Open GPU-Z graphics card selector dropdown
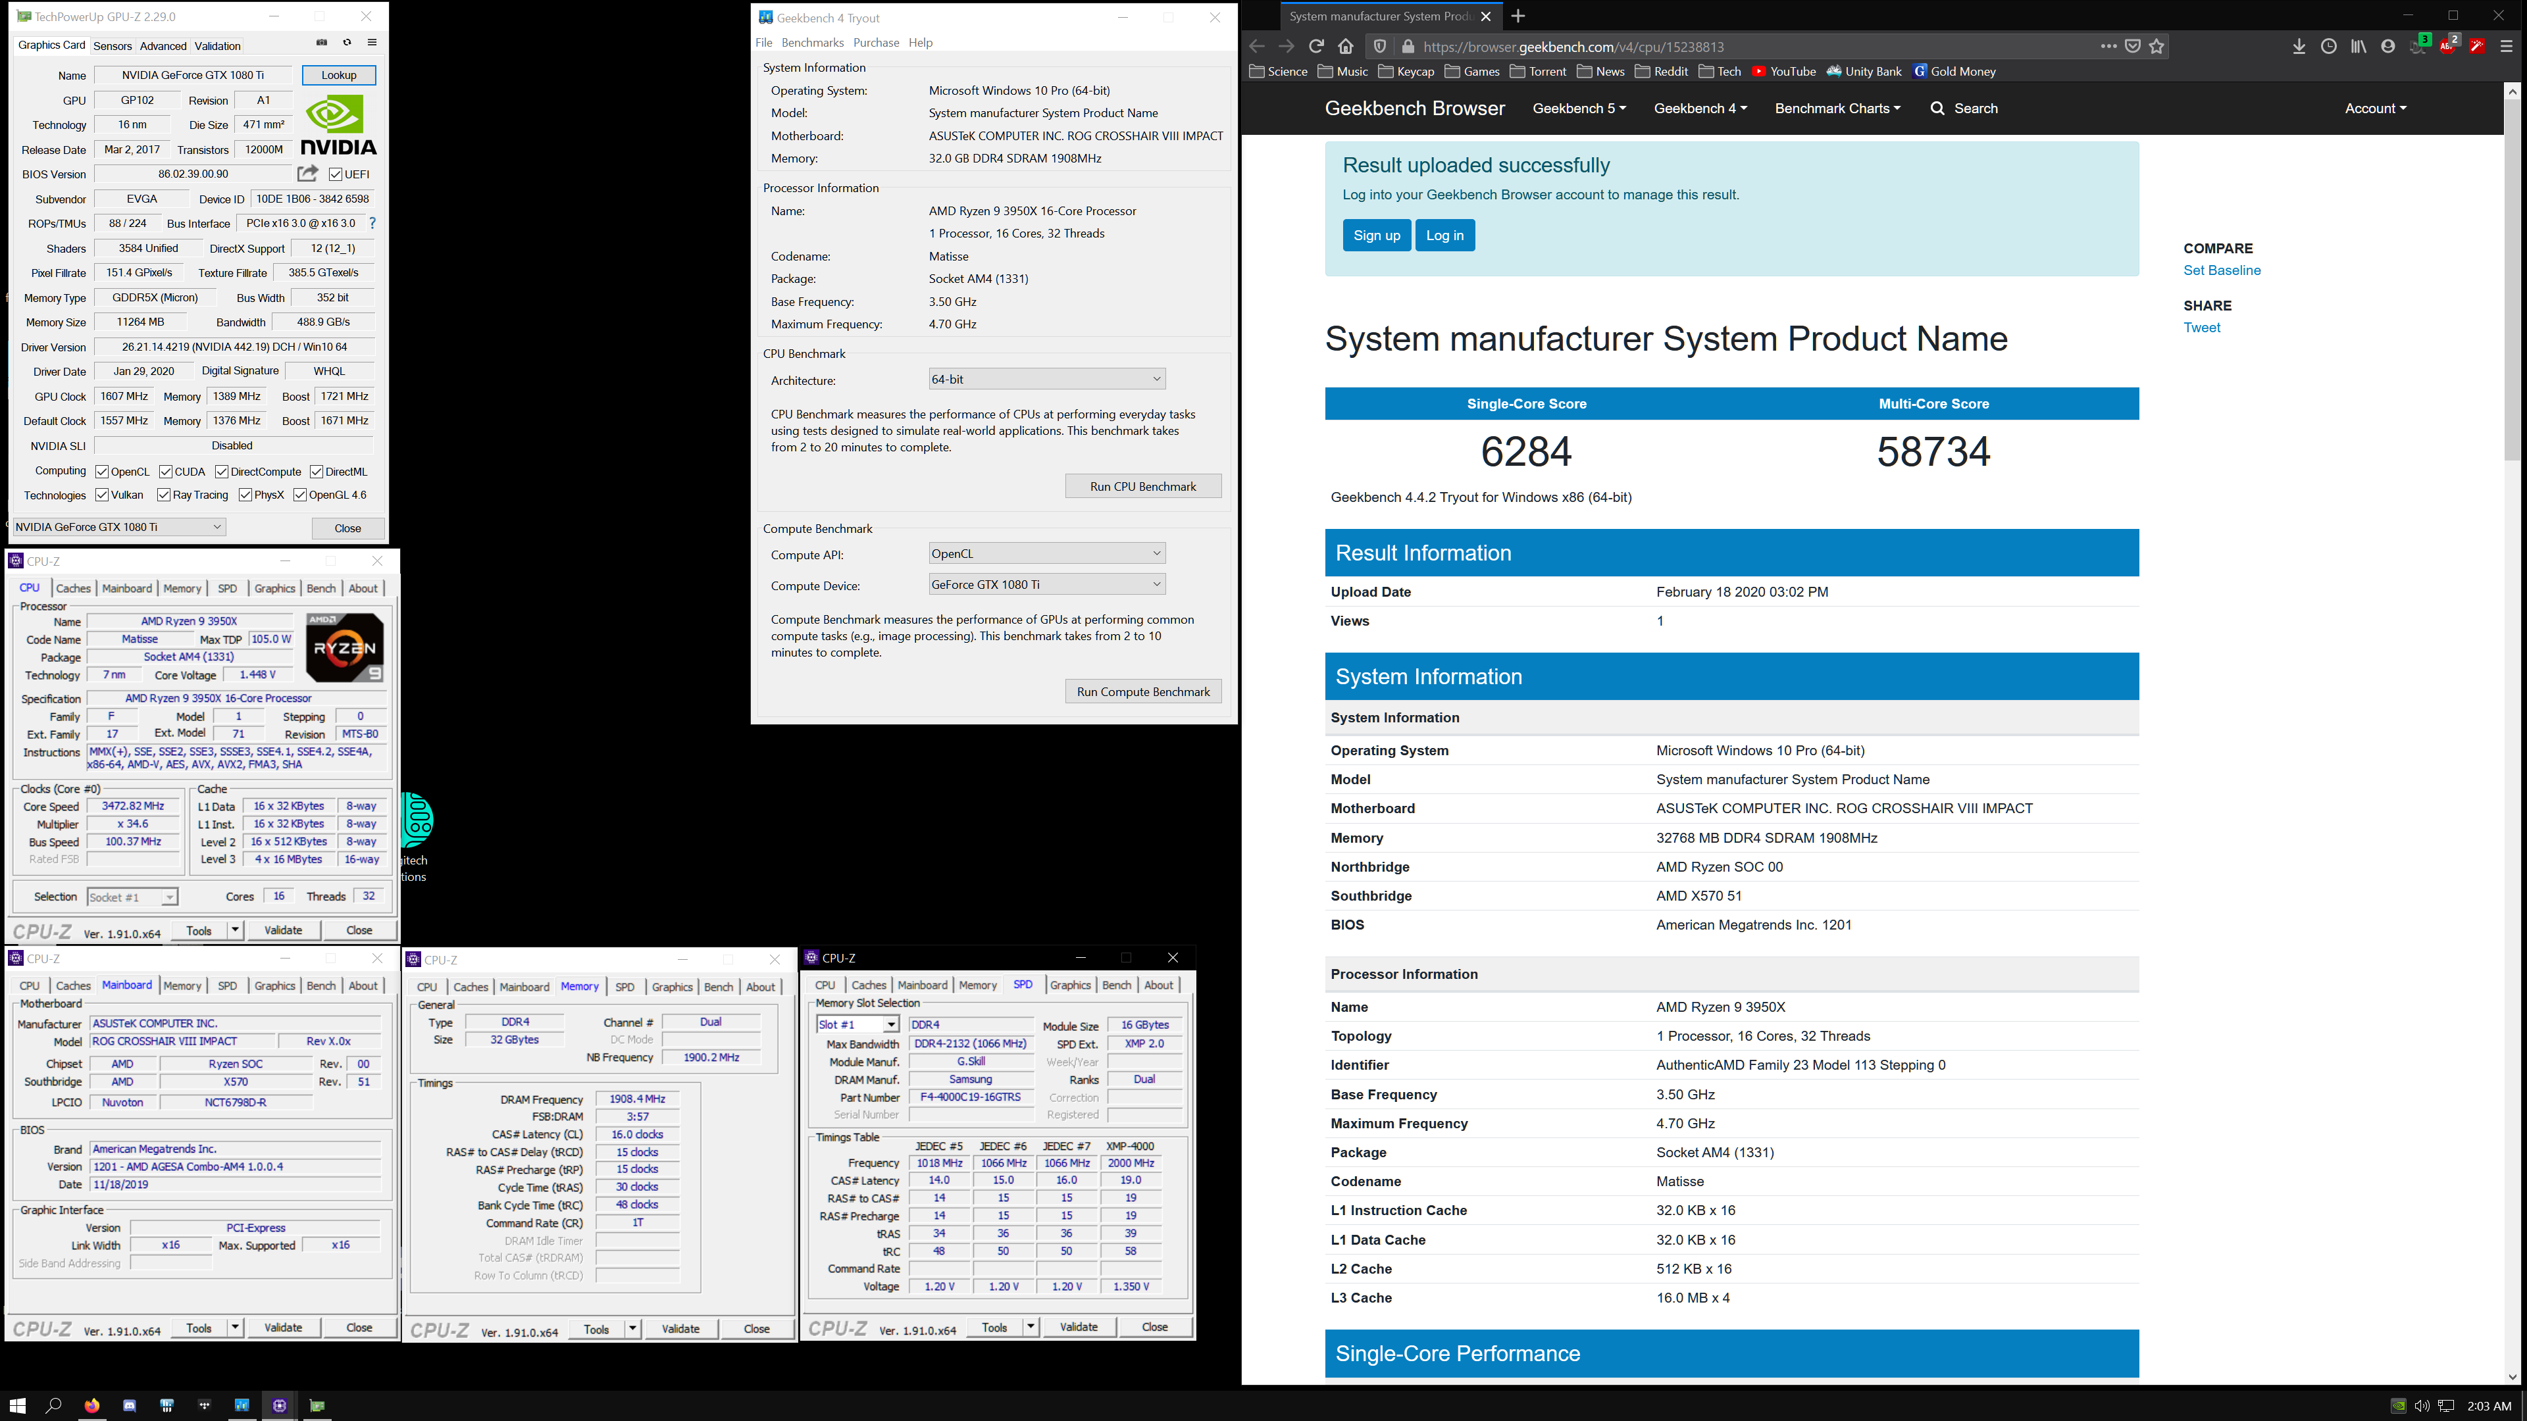Viewport: 2527px width, 1421px height. [118, 526]
